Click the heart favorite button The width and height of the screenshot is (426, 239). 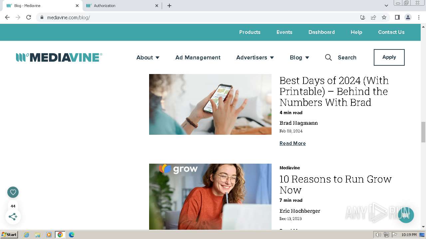(13, 192)
